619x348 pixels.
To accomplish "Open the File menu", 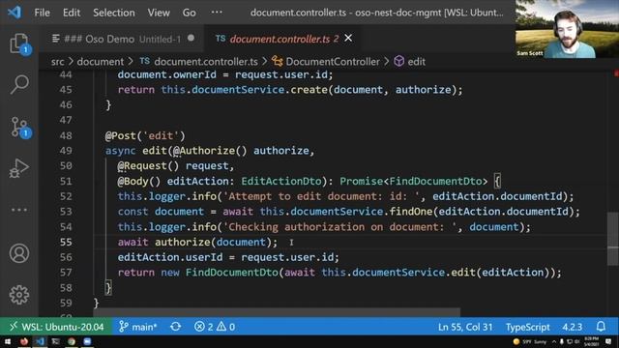I will (42, 13).
